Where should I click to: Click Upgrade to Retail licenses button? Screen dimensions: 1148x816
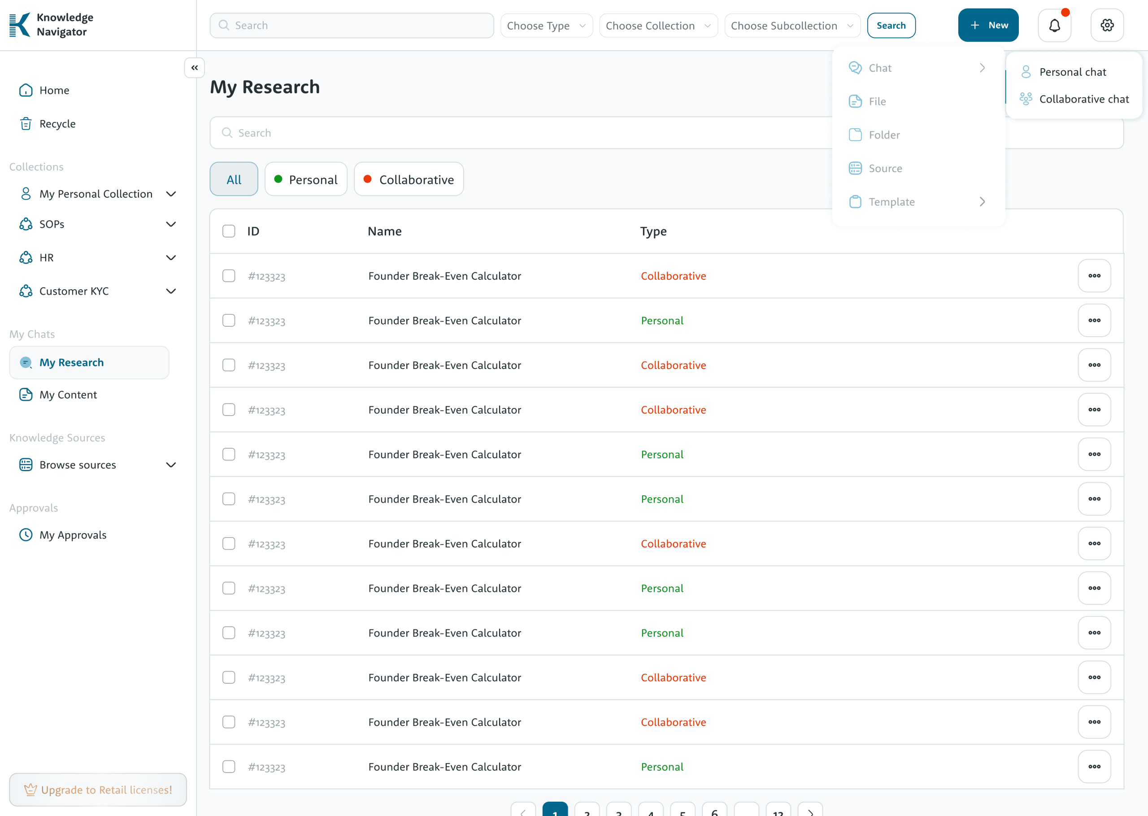98,790
